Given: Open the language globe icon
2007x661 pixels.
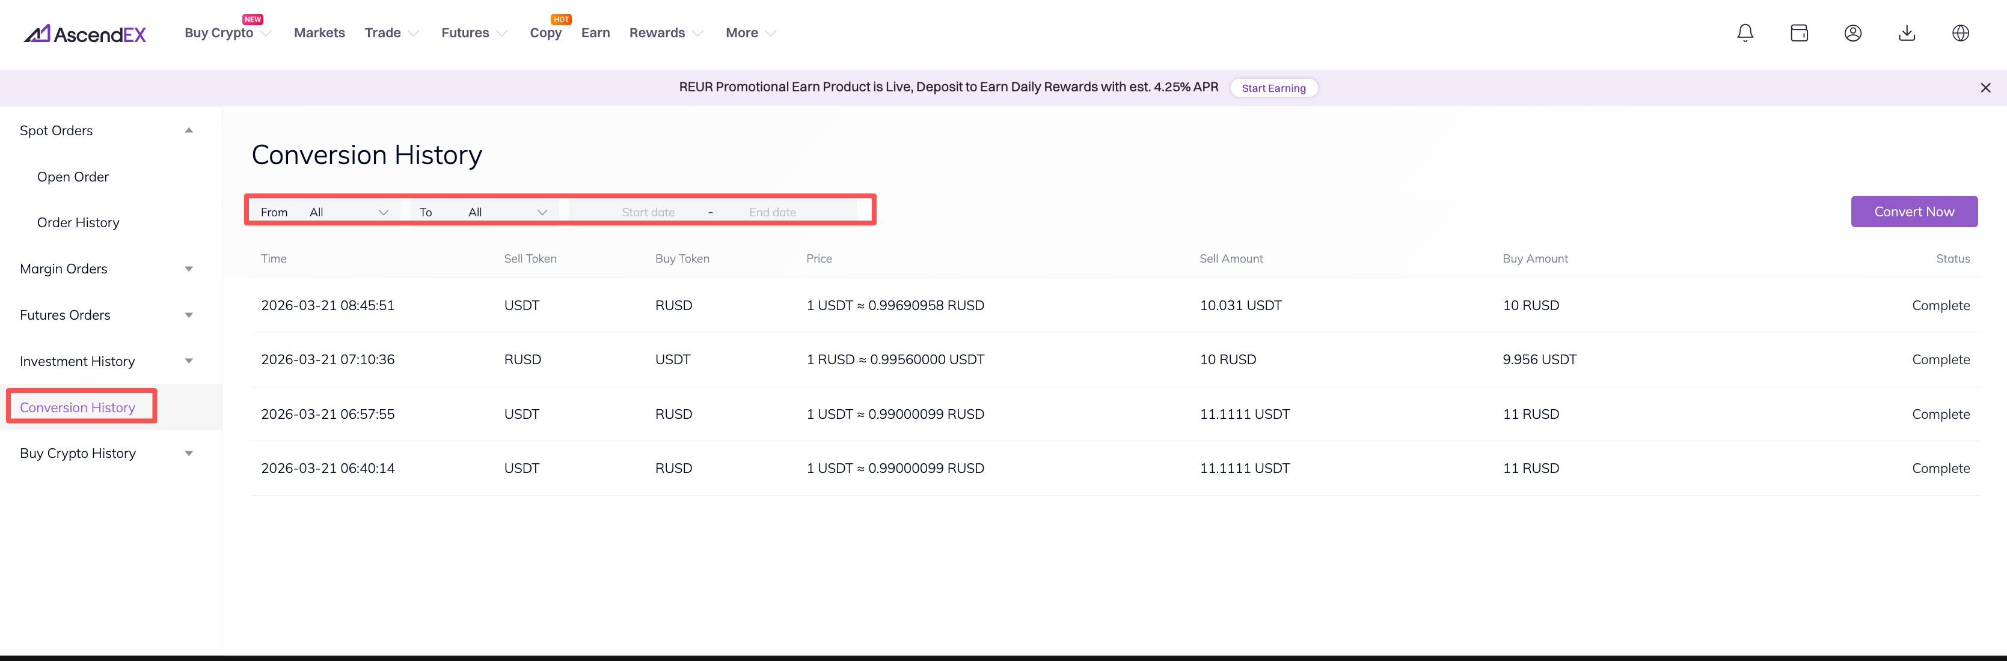Looking at the screenshot, I should (x=1960, y=32).
